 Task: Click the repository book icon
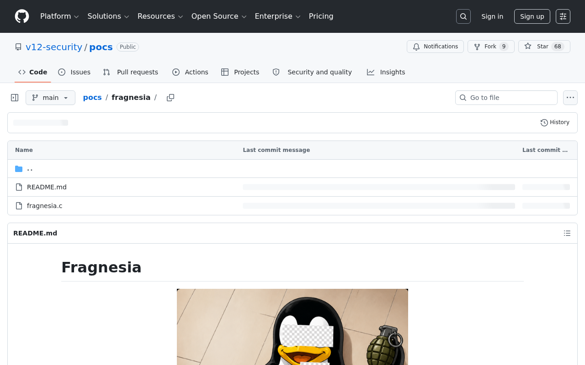point(18,47)
